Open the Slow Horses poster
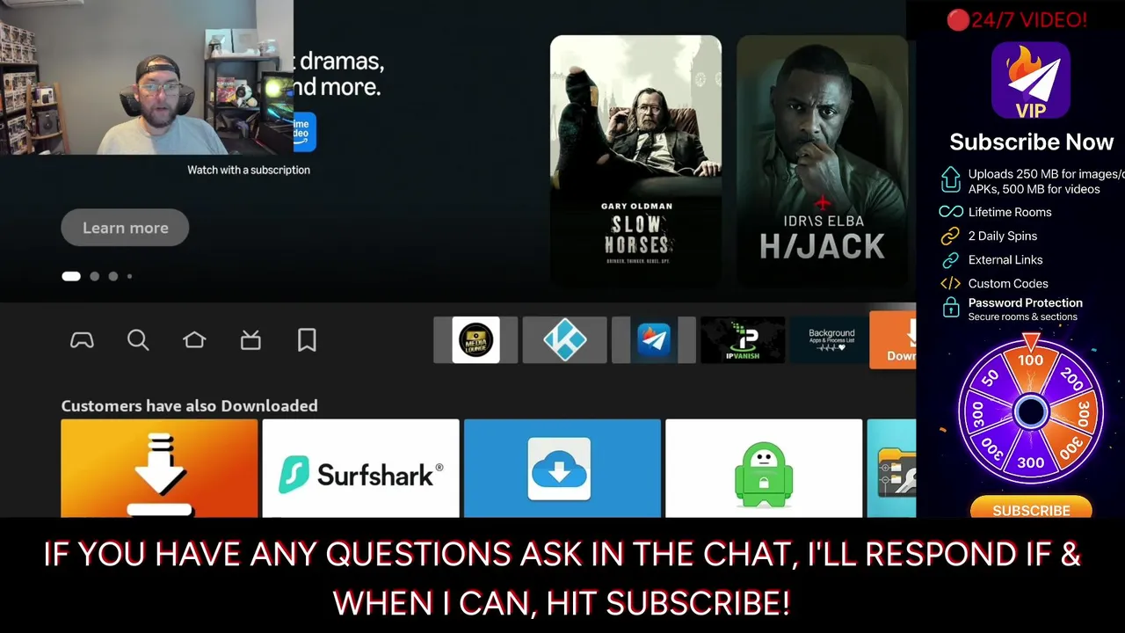This screenshot has width=1125, height=633. pyautogui.click(x=636, y=162)
